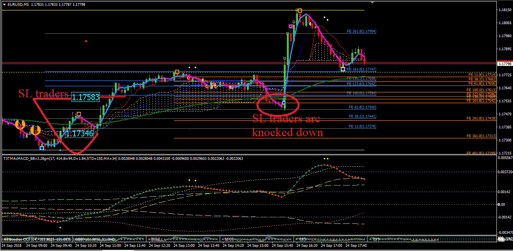The width and height of the screenshot is (513, 251).
Task: Click the 24 Sep 17:40 time label
Action: pos(356,245)
